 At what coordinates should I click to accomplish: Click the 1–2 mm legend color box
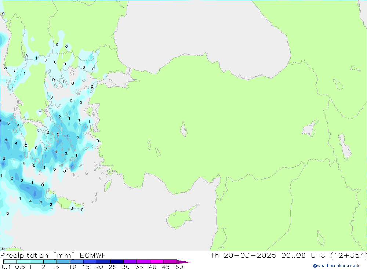click(36, 262)
